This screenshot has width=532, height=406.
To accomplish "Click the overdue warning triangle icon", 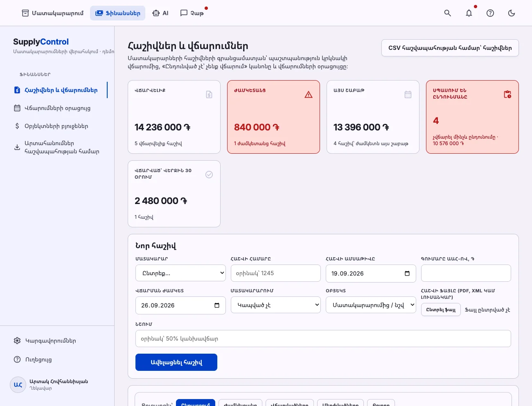I will (x=309, y=94).
